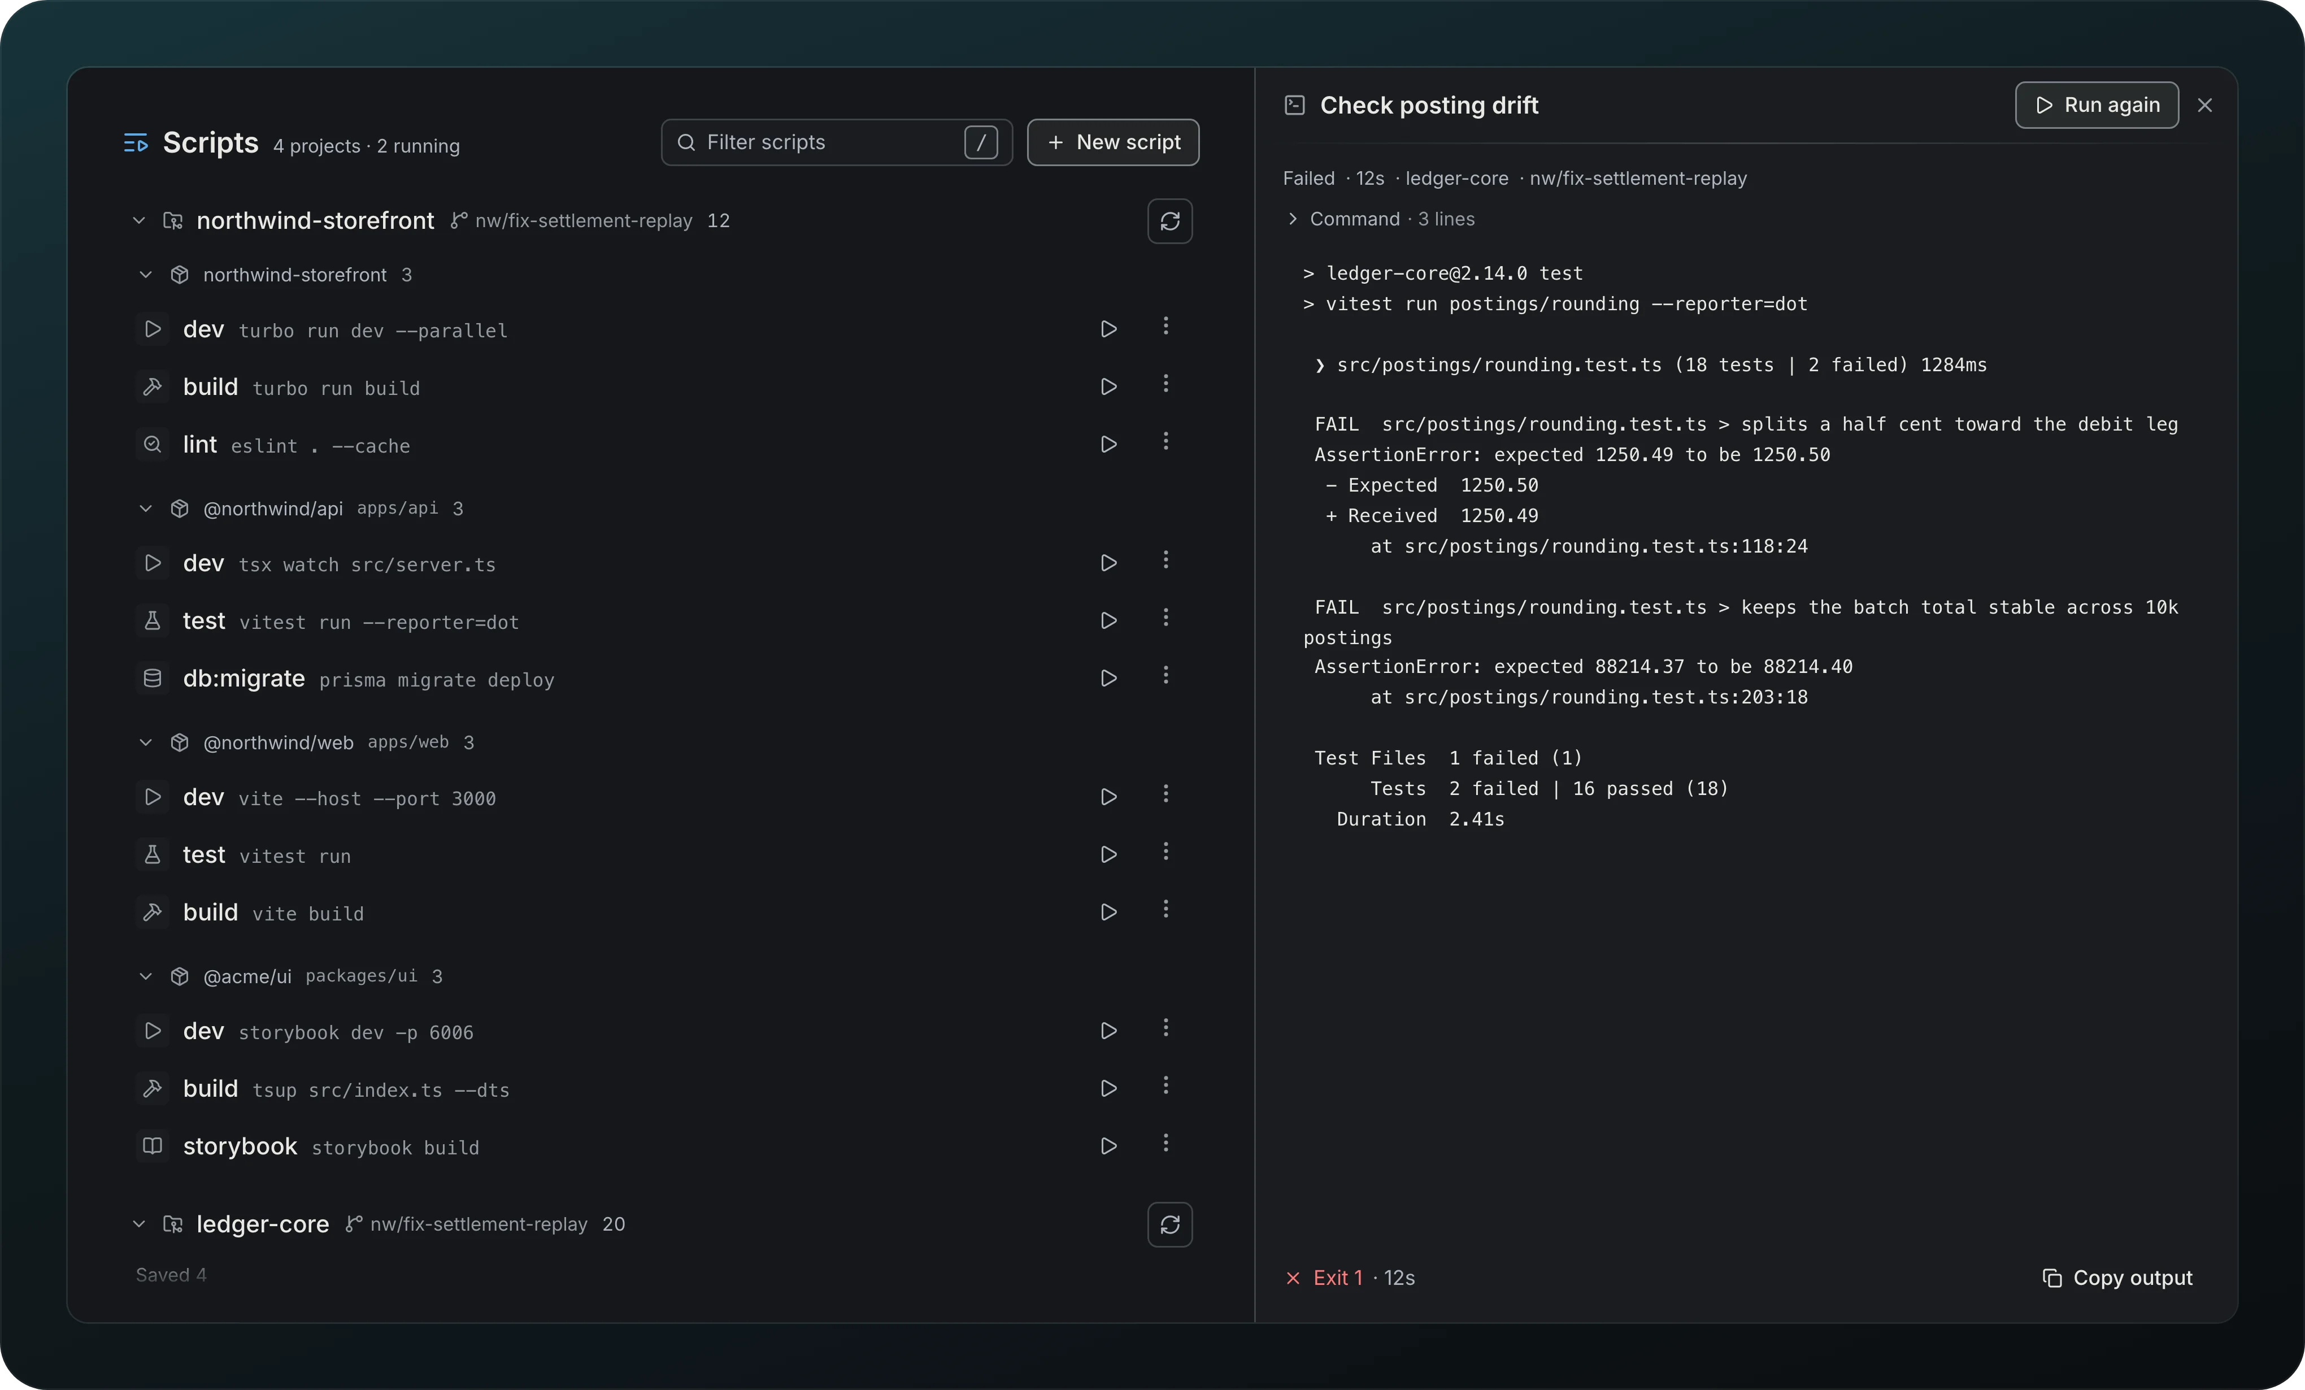Click the Scripts panel header icon
Image resolution: width=2305 pixels, height=1390 pixels.
point(137,143)
